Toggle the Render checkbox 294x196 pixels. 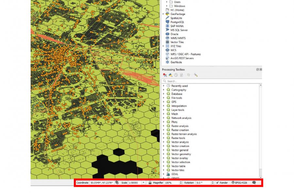[217, 183]
